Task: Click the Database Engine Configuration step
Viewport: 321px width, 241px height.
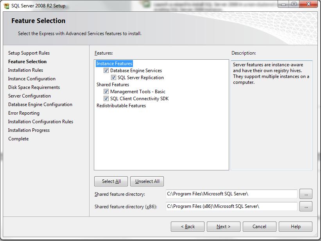Action: tap(40, 105)
